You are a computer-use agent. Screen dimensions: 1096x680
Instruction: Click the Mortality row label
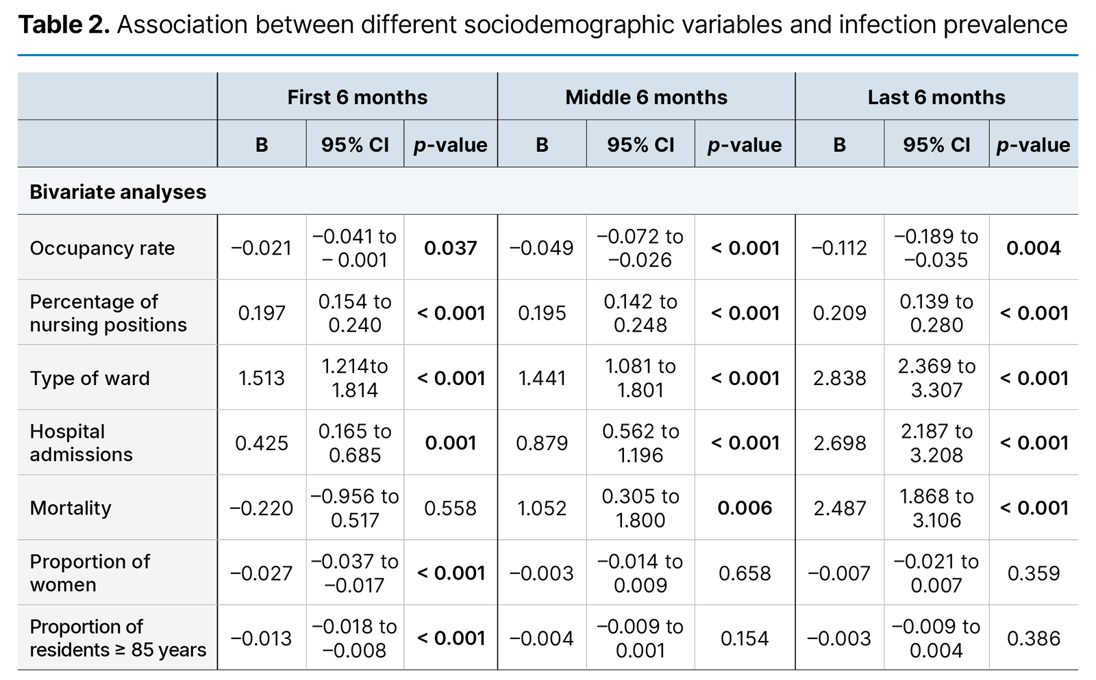[71, 508]
